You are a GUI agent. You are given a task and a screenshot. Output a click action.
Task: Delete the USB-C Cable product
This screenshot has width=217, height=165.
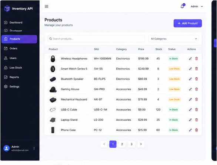coord(196,110)
